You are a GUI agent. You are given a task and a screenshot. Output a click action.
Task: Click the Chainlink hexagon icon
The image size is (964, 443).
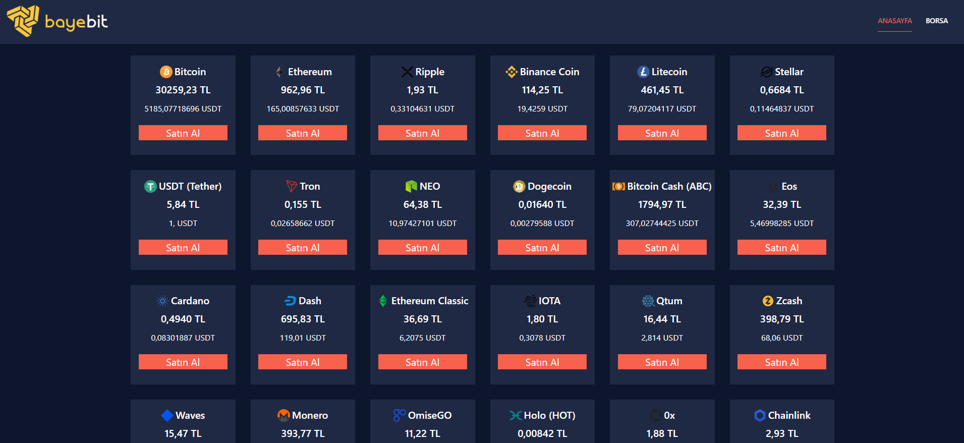point(760,416)
